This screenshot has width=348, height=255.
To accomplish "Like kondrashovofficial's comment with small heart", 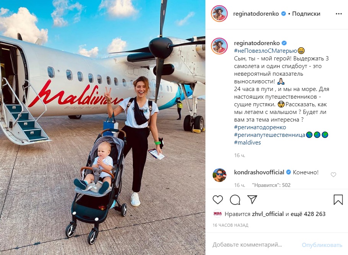I will [x=333, y=175].
